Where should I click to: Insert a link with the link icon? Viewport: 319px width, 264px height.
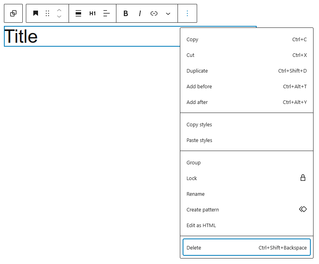pos(154,13)
